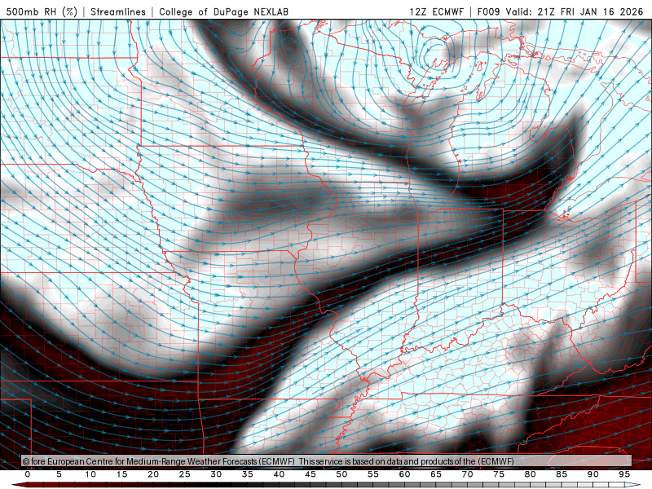Click the "15" value on color scale
The image size is (652, 489).
(x=121, y=474)
